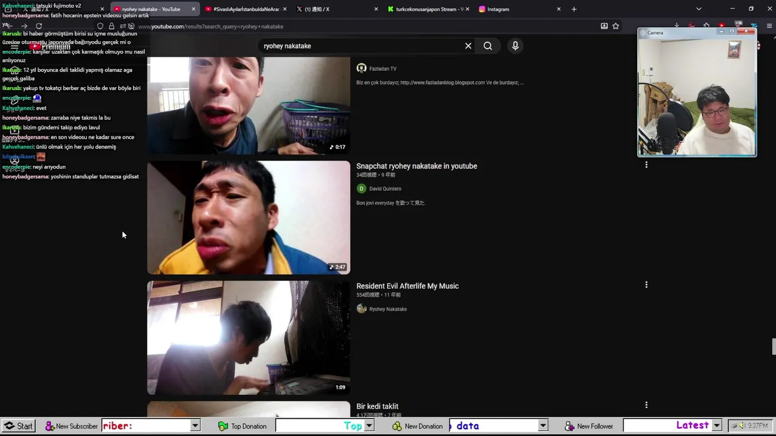This screenshot has height=436, width=776.
Task: Click 'Bon jovi everyday' video description text
Action: 391,203
